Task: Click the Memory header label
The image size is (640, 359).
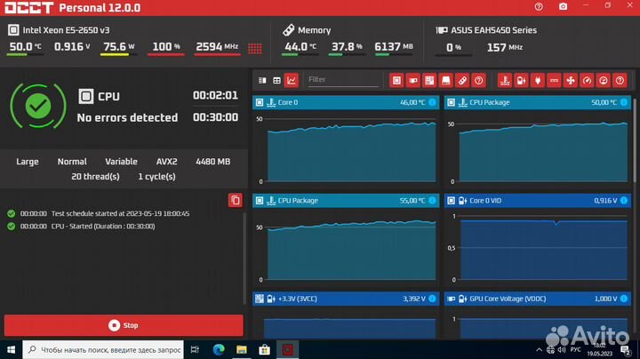Action: [315, 30]
